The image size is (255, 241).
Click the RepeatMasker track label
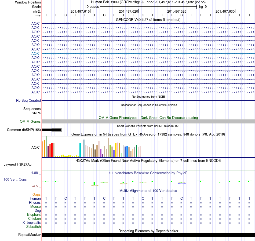tap(30, 235)
